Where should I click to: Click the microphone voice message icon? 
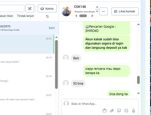pyautogui.click(x=133, y=110)
